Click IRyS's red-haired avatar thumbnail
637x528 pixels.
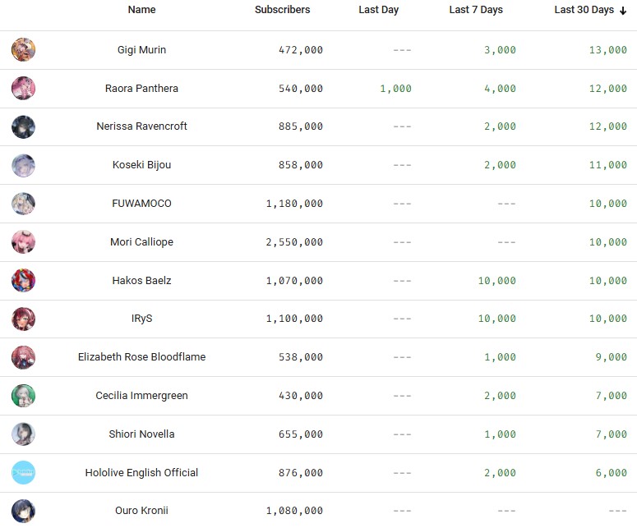tap(23, 319)
